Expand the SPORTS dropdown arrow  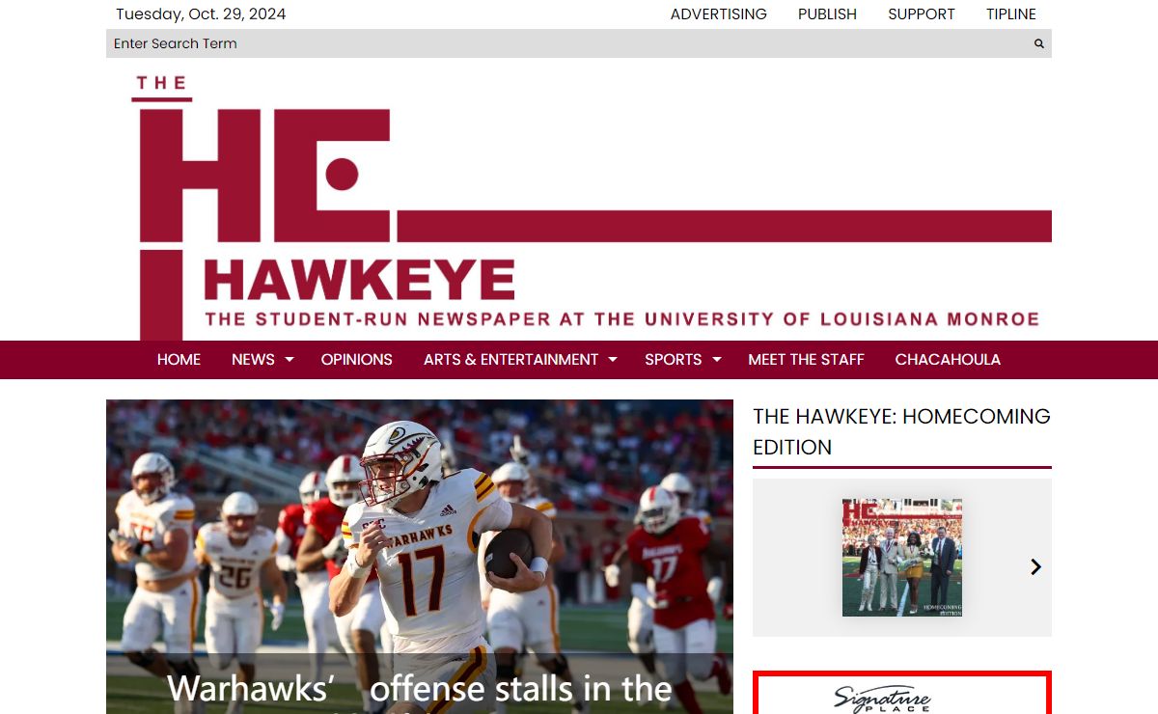tap(716, 360)
